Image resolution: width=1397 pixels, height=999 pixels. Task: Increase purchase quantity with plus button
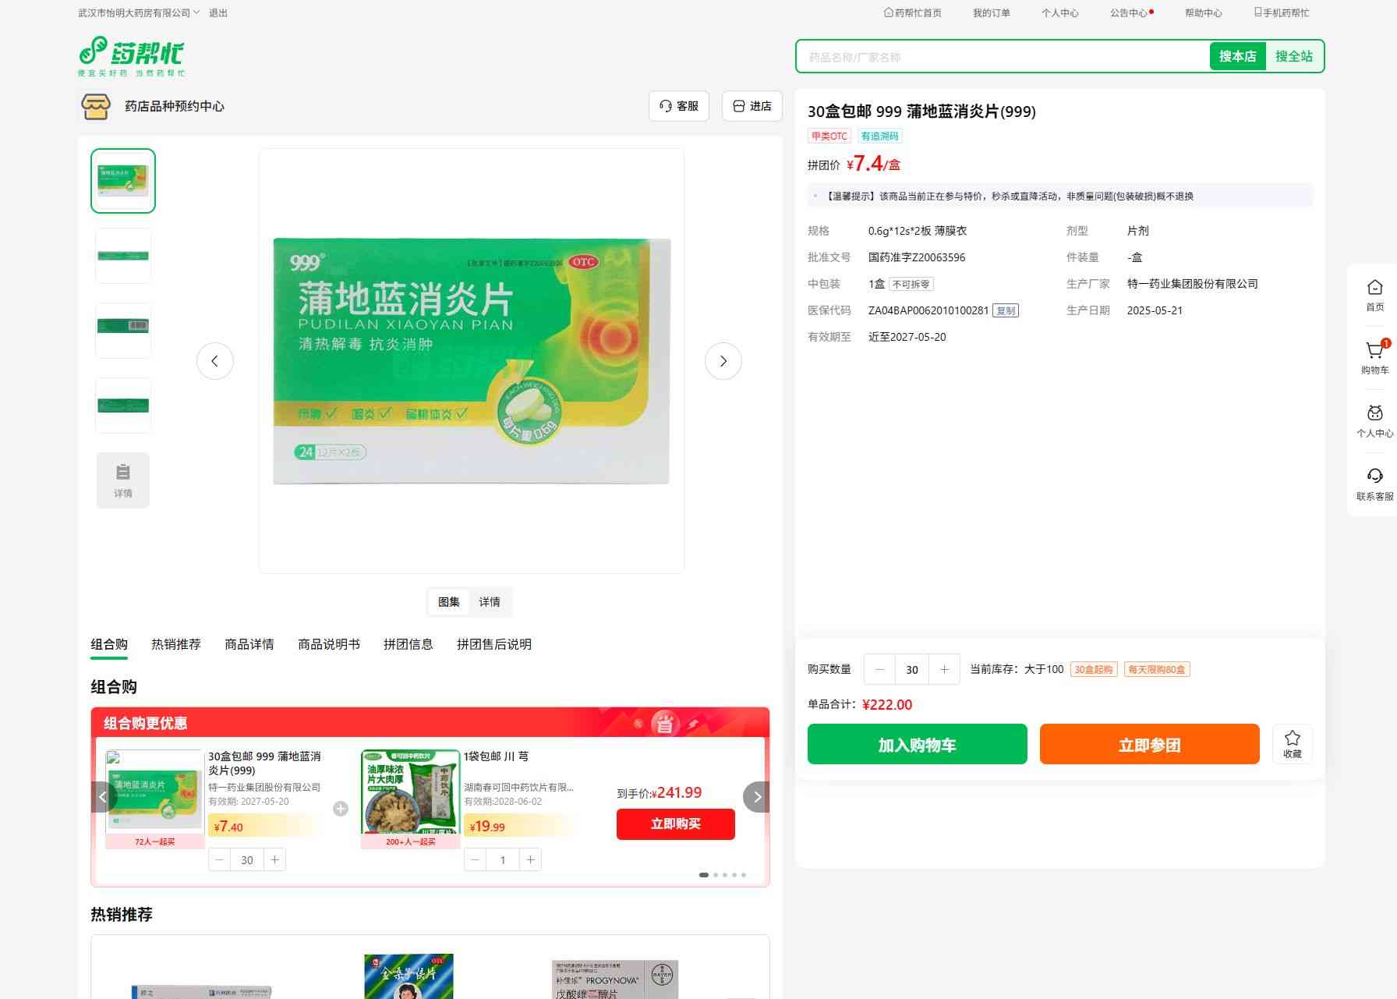tap(944, 669)
